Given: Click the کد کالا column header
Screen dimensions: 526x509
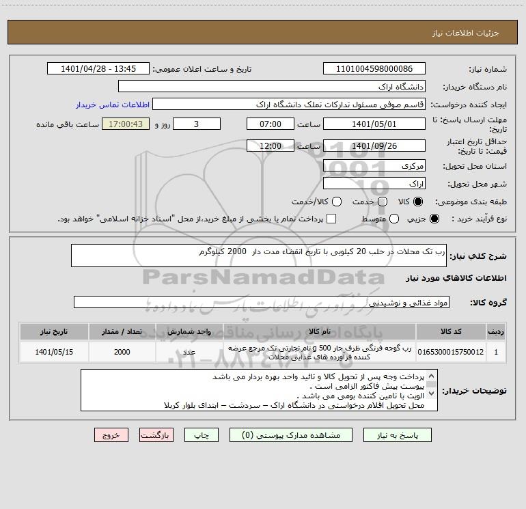Looking at the screenshot, I should (x=451, y=331).
